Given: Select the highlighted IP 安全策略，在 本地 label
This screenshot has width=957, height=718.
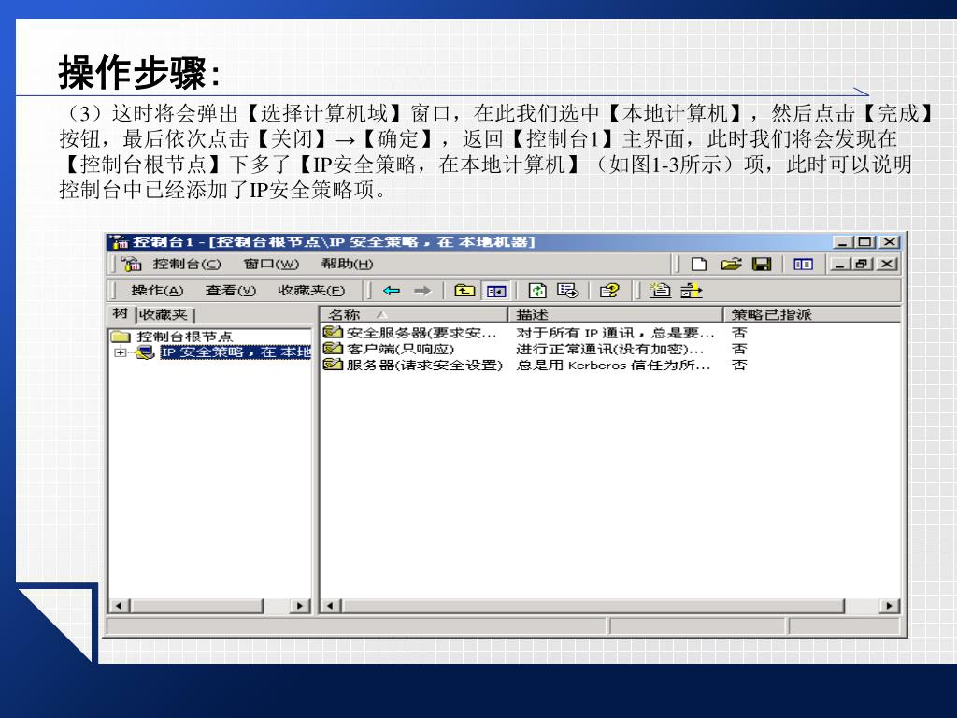Looking at the screenshot, I should tap(236, 352).
